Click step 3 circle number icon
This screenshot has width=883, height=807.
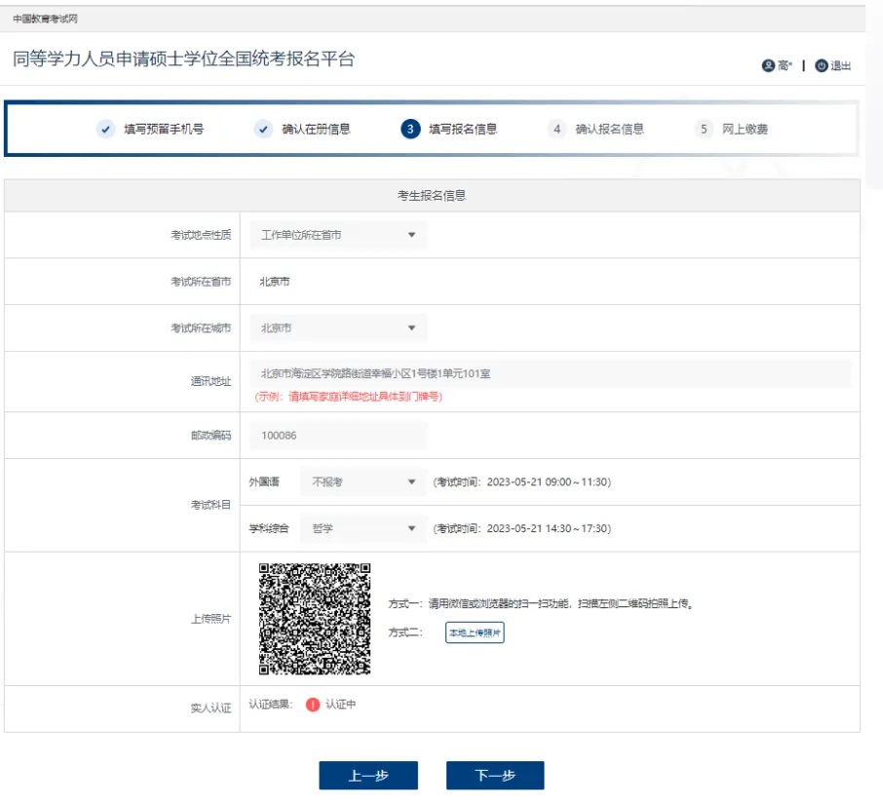click(410, 130)
